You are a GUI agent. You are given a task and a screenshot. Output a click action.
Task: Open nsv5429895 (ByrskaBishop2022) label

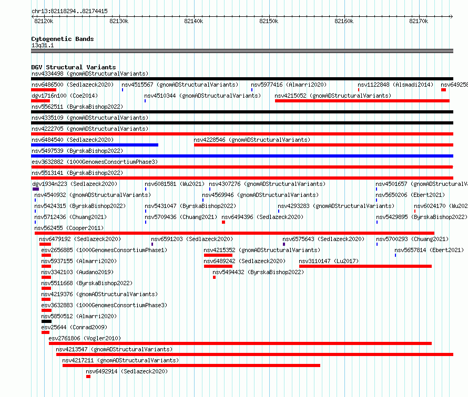pos(422,217)
